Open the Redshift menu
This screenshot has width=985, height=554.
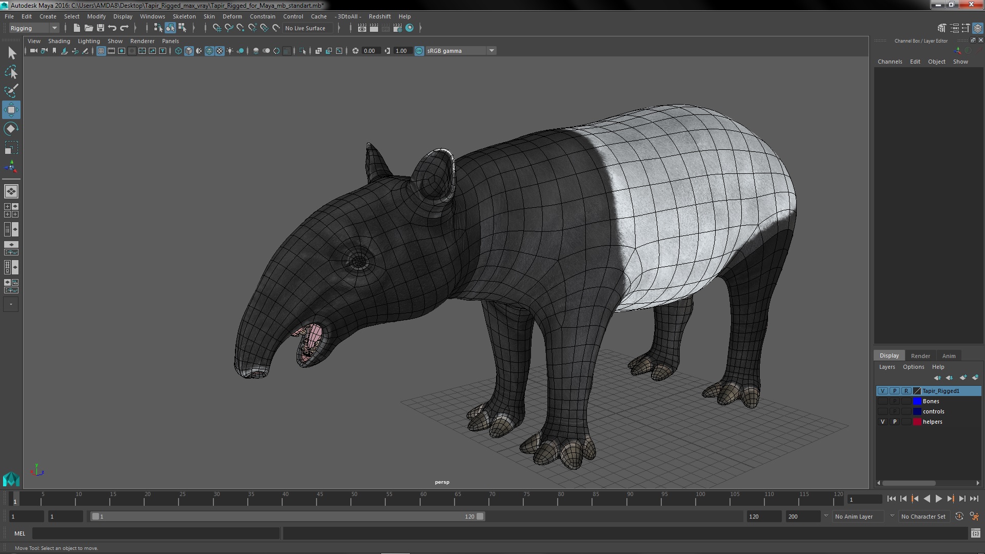click(x=380, y=16)
